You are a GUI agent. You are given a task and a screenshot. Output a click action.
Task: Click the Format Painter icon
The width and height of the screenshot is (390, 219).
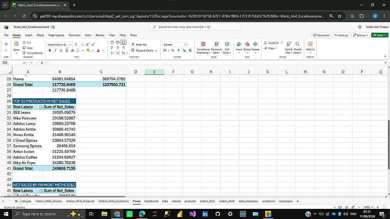(24, 53)
